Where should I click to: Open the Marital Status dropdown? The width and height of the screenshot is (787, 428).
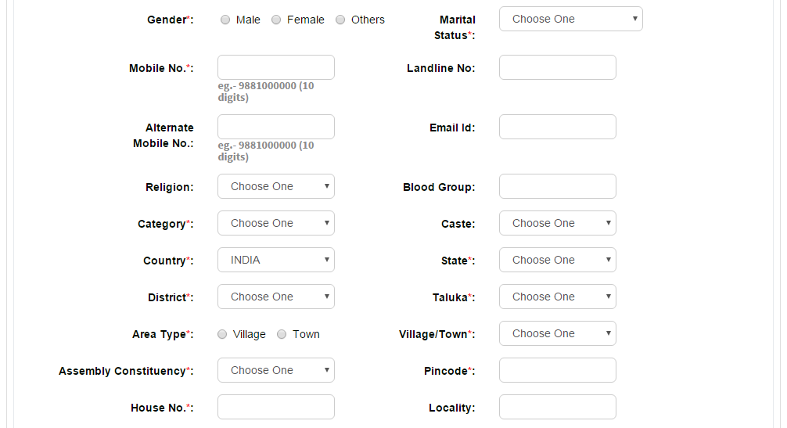[570, 19]
